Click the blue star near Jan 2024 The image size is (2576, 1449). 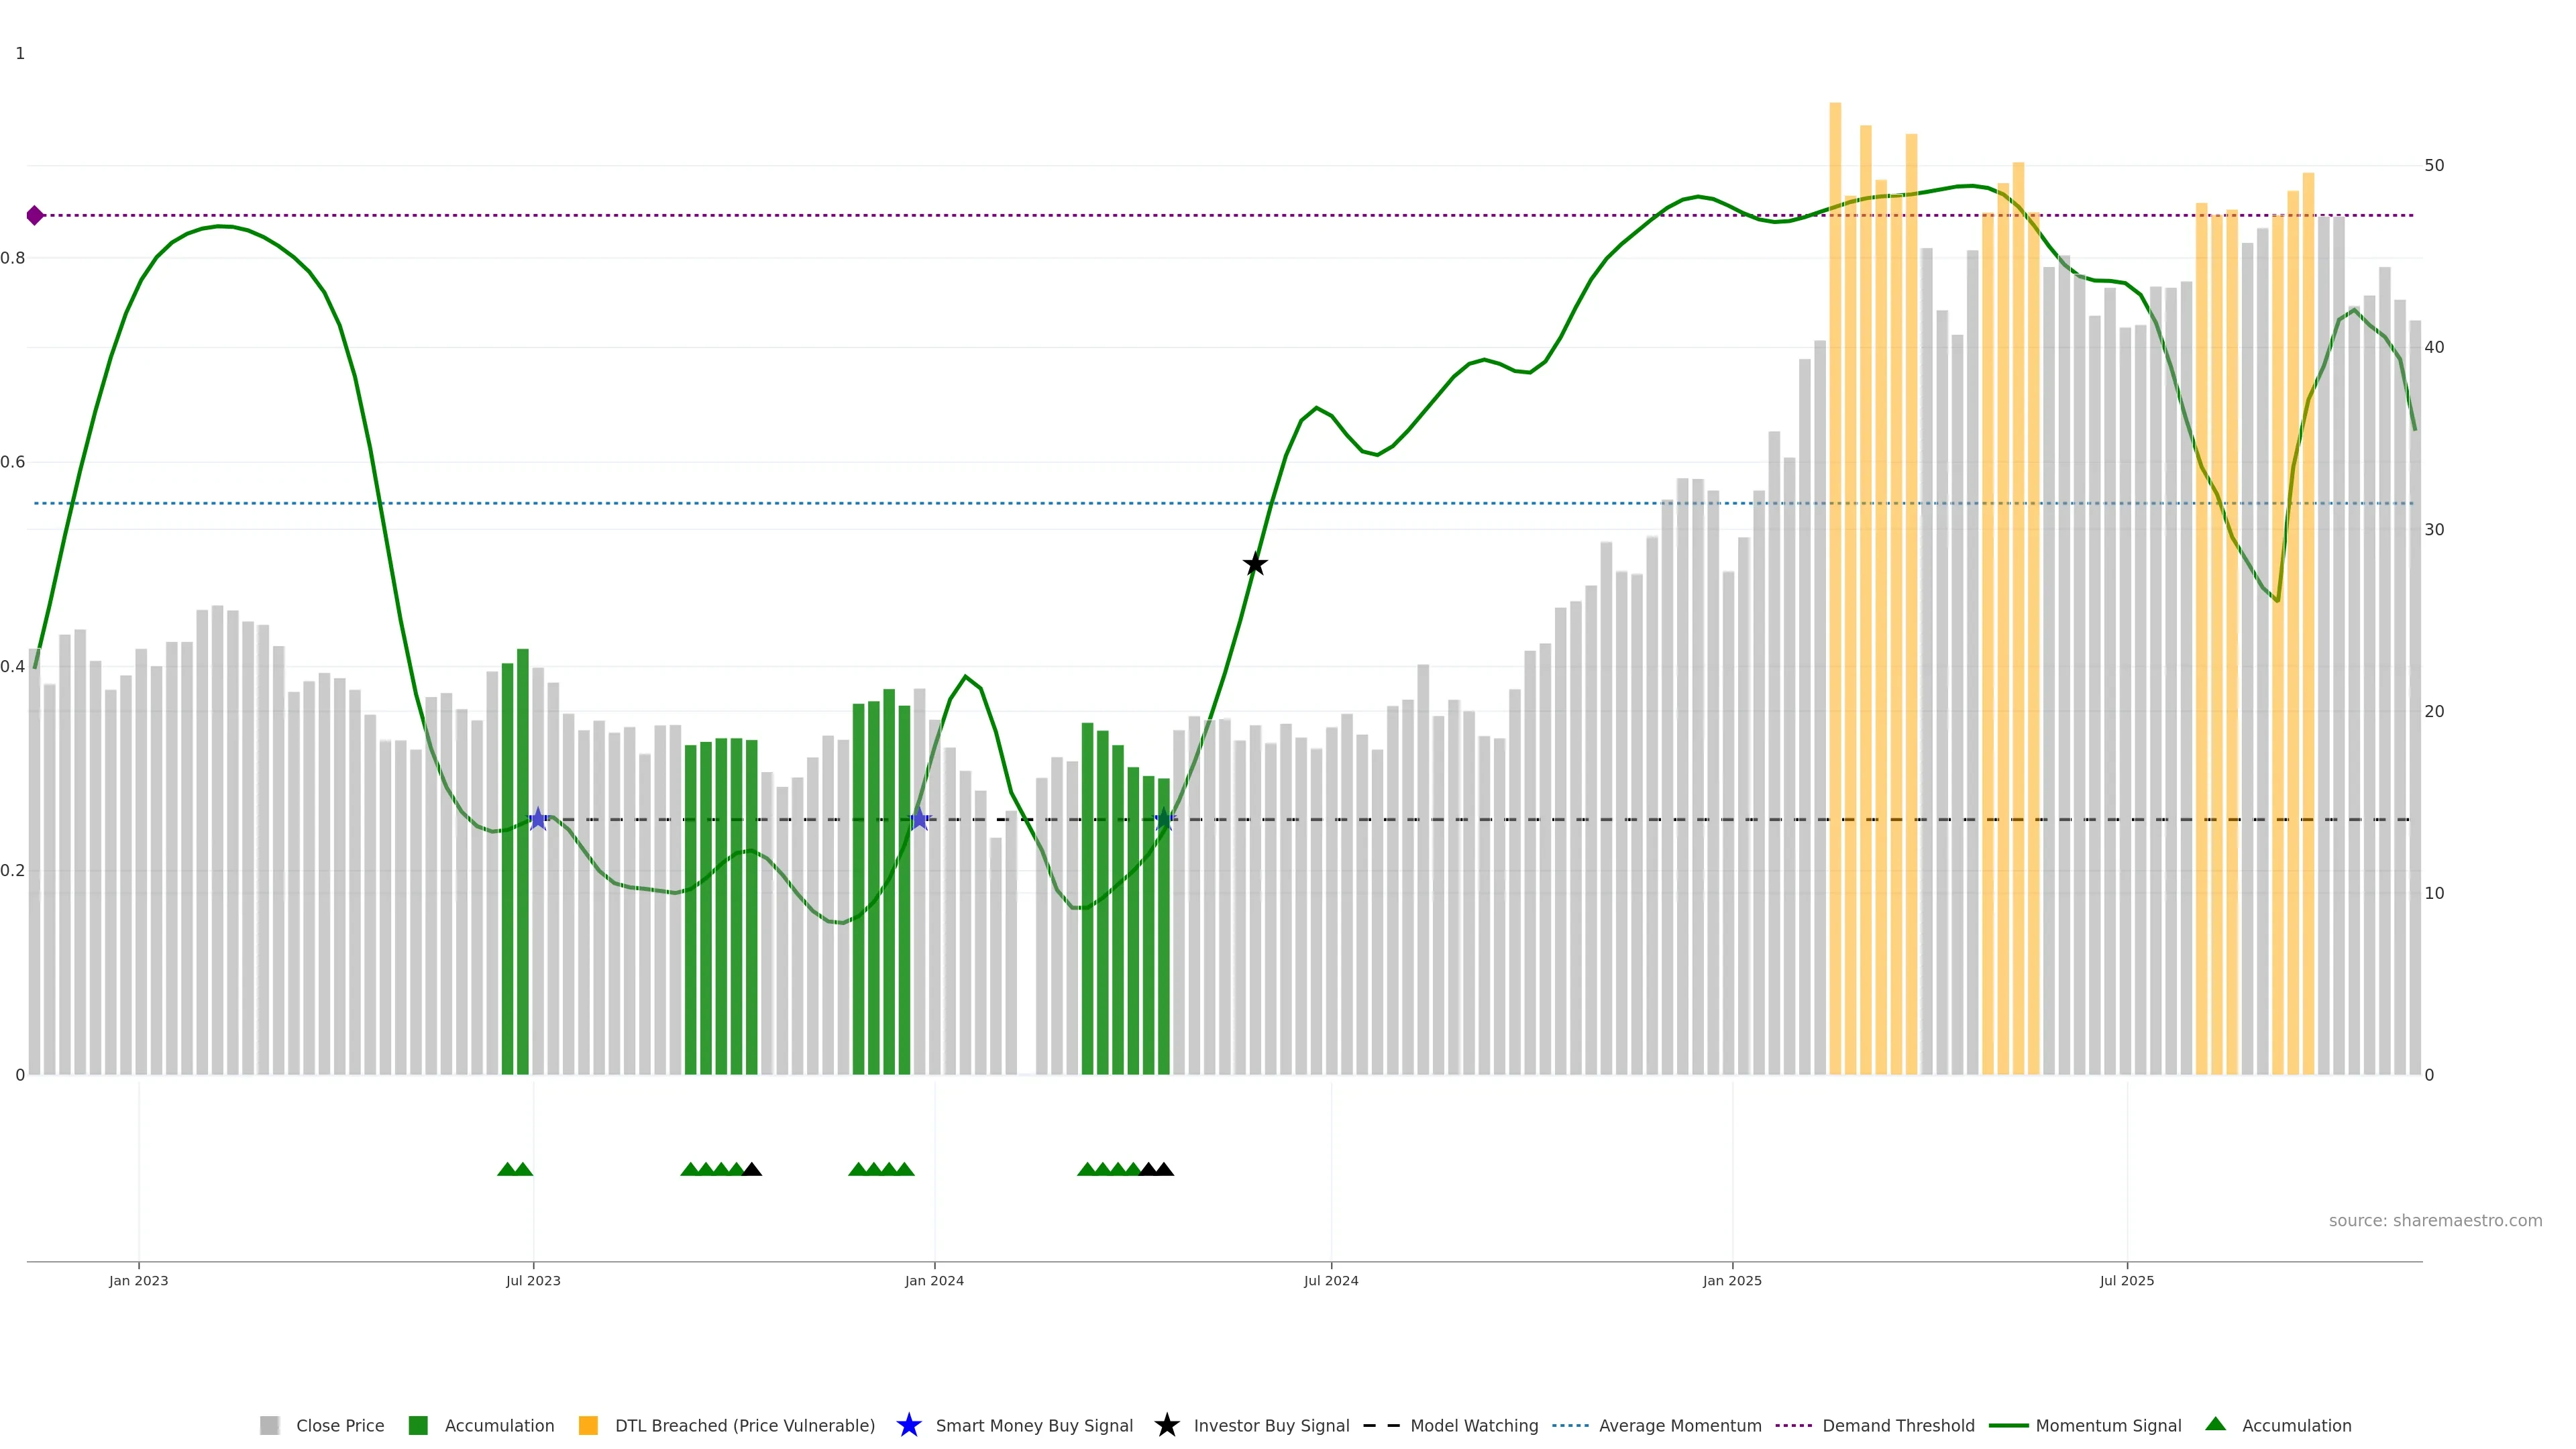click(x=919, y=819)
